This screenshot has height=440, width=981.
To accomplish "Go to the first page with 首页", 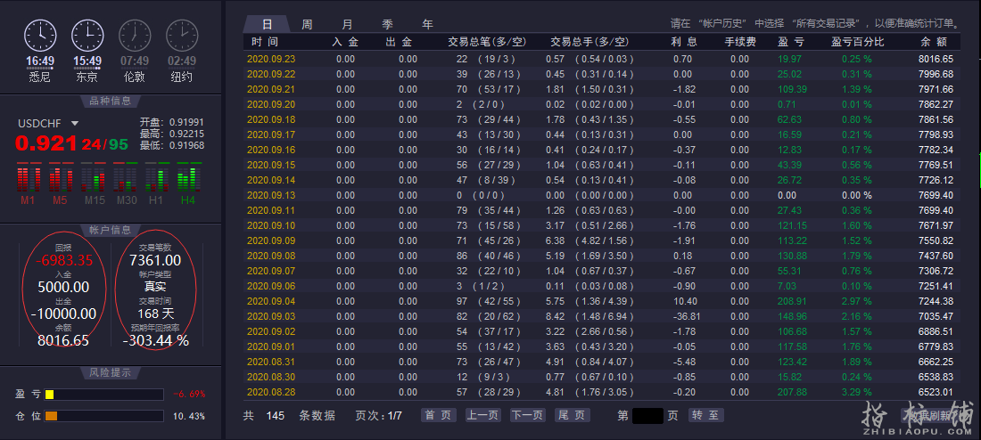I will (x=439, y=415).
